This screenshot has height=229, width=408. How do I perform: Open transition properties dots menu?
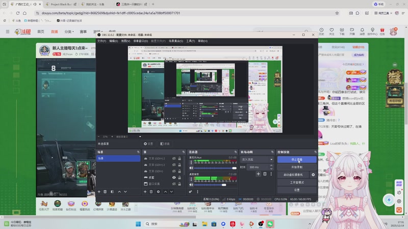[271, 174]
